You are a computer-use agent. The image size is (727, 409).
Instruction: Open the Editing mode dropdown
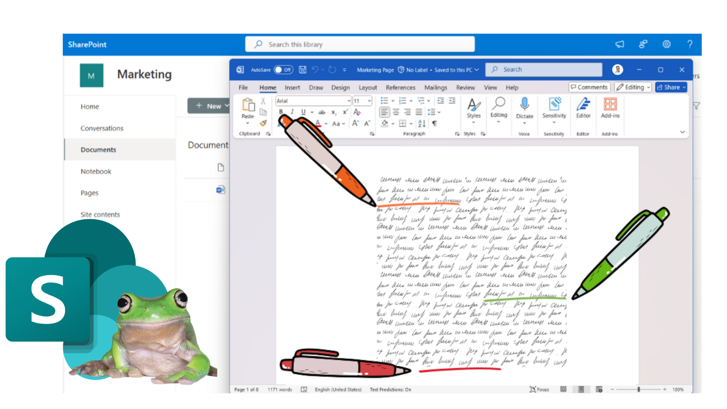pos(633,87)
